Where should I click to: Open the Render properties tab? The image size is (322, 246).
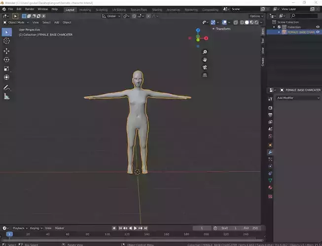[270, 108]
